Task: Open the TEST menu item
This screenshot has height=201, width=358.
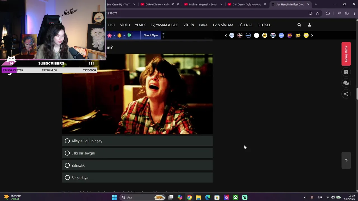Action: click(111, 25)
